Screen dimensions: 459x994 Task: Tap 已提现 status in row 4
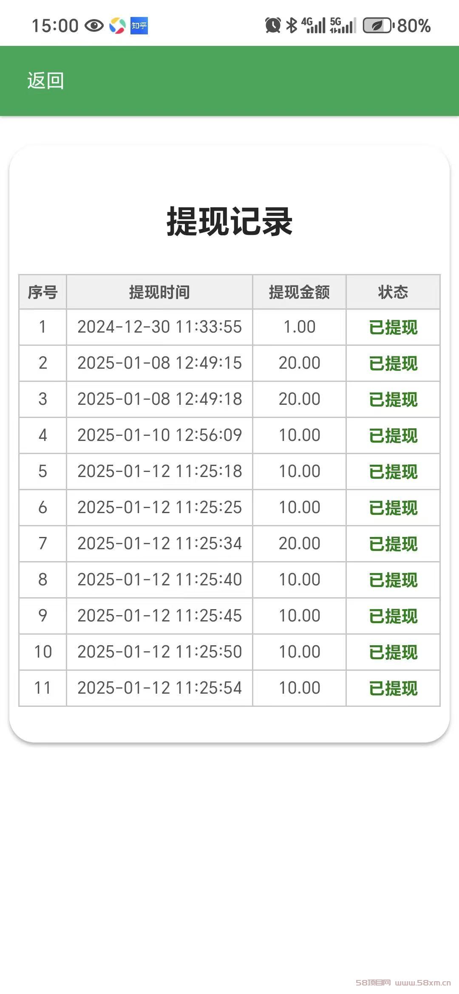coord(393,435)
